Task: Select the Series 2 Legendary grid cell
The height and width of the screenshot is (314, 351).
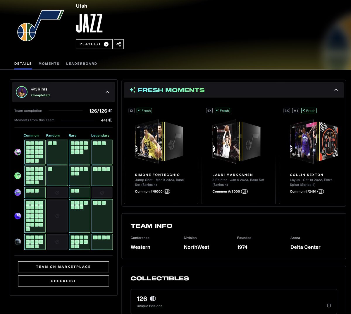Action: coord(102,216)
